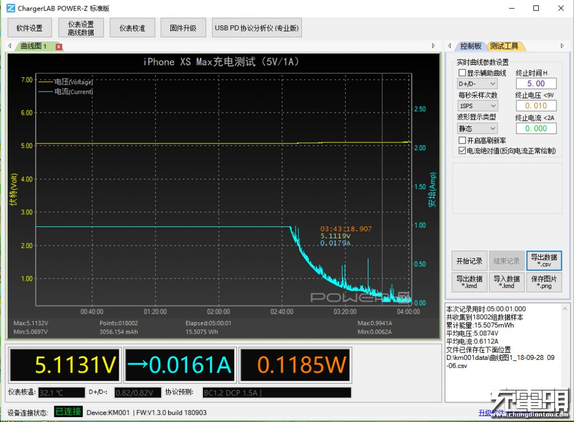This screenshot has height=422, width=574.
Task: Click the 0.1185W power readout
Action: pos(295,365)
